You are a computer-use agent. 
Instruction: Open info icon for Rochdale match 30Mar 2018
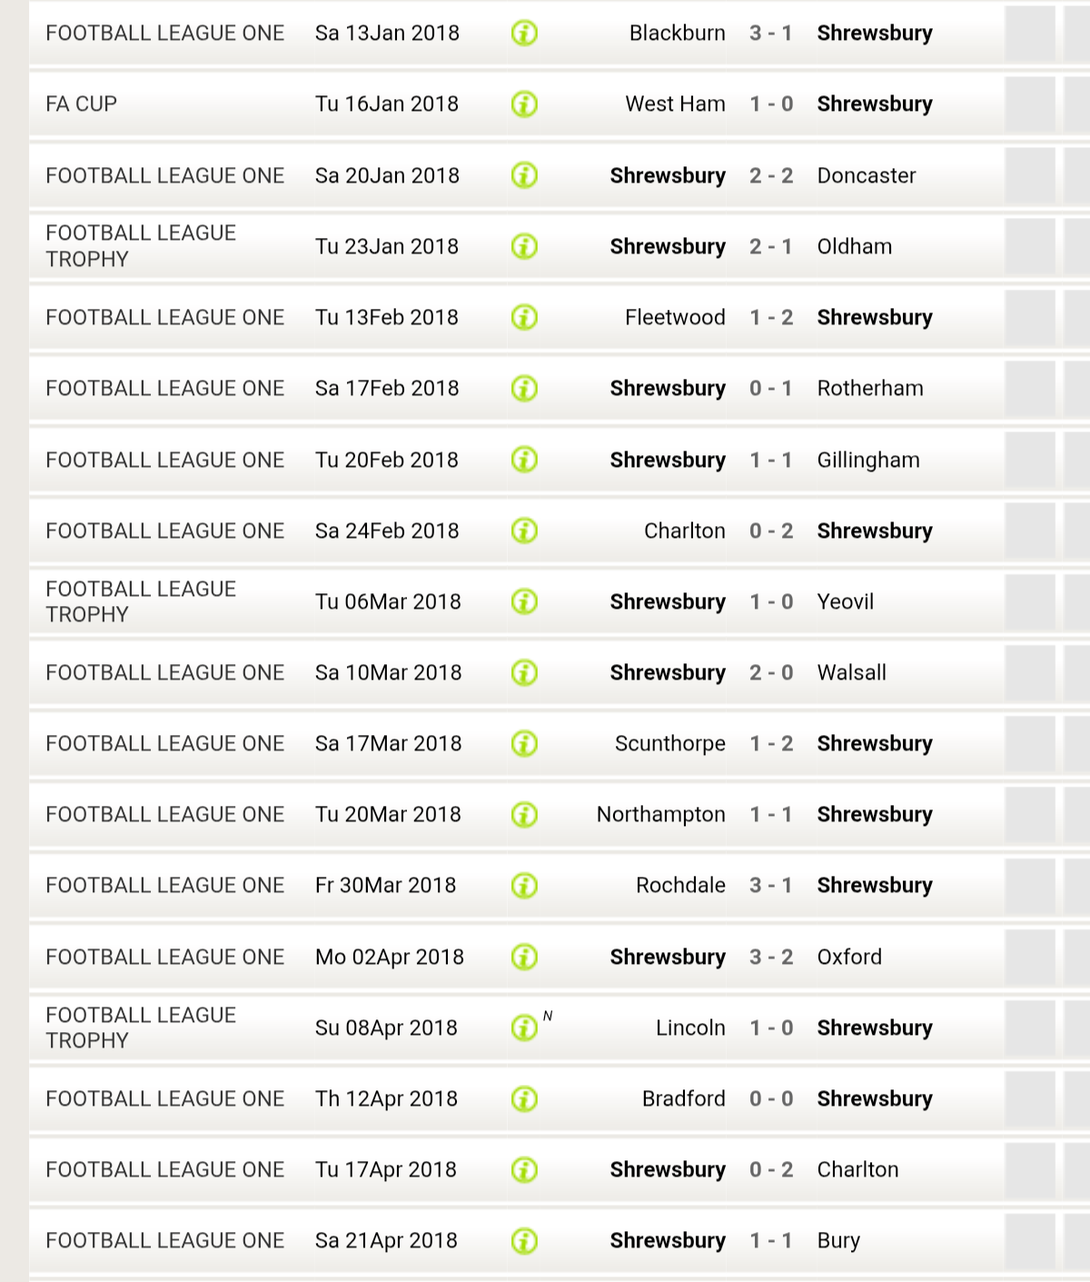click(524, 886)
